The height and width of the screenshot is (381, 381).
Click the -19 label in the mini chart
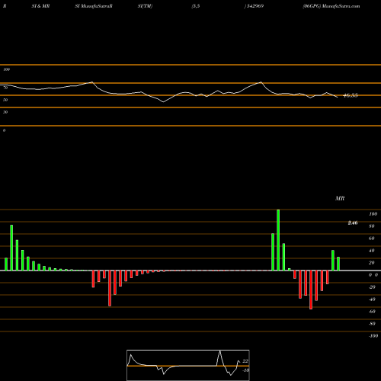pos(245,370)
